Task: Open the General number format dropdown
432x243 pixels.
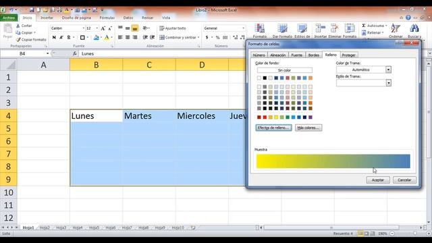Action: click(243, 28)
